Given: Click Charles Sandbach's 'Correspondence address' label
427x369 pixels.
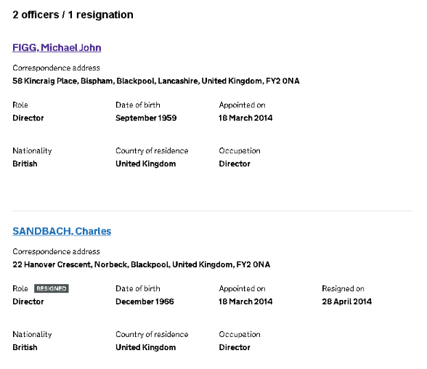Looking at the screenshot, I should tap(57, 251).
